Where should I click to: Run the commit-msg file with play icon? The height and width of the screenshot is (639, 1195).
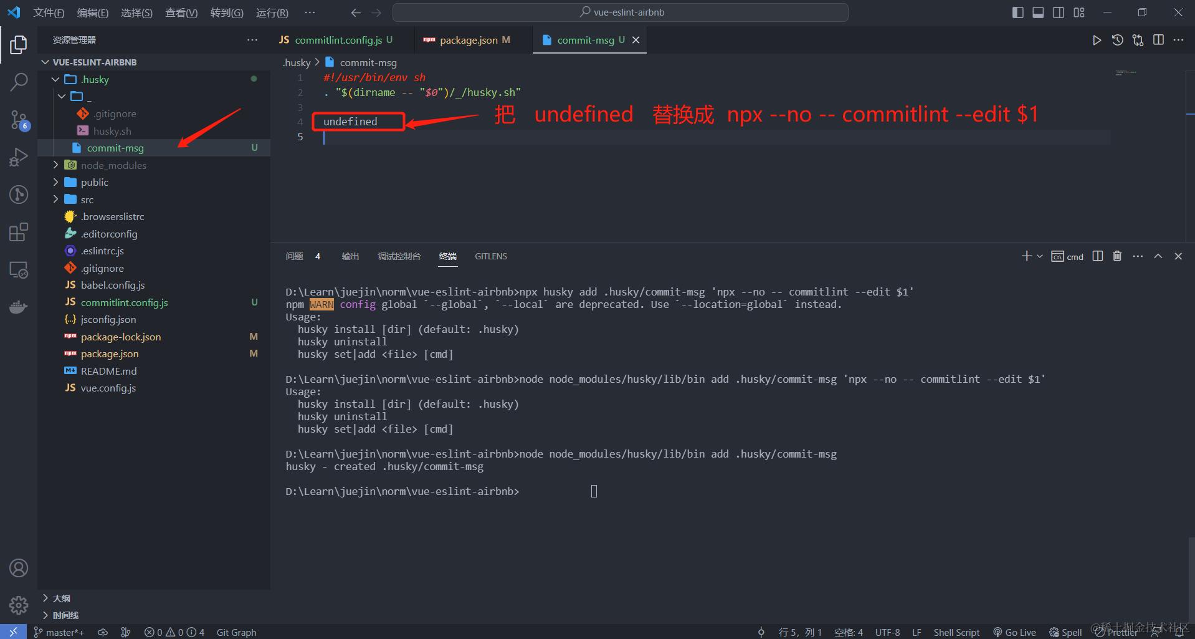1097,40
